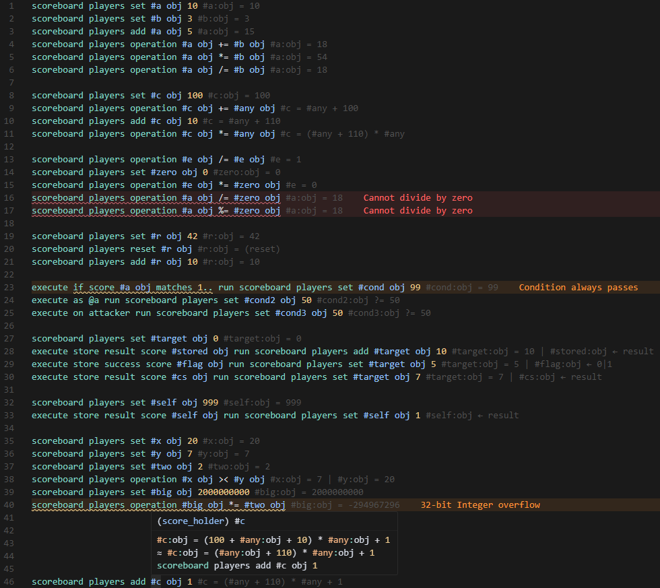Image resolution: width=660 pixels, height=588 pixels.
Task: Click #cond on line 23
Action: 371,288
